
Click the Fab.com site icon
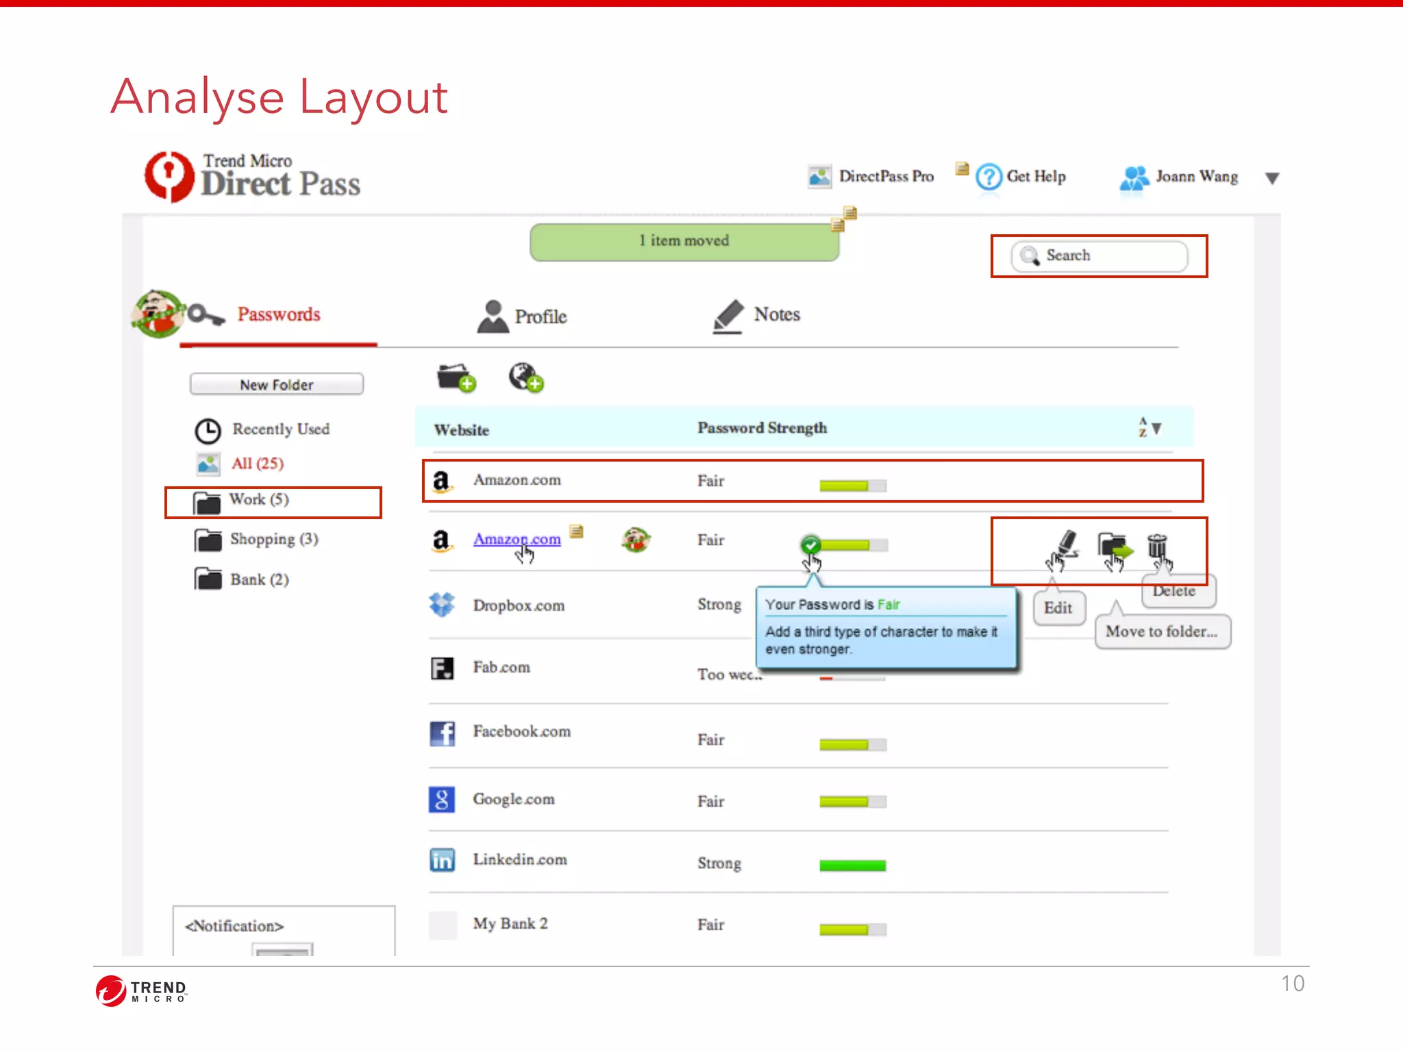point(442,668)
